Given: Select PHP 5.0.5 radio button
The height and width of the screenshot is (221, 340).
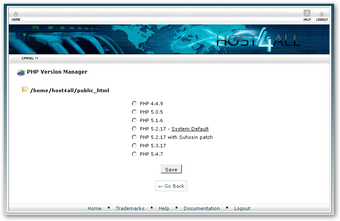Looking at the screenshot, I should 134,112.
